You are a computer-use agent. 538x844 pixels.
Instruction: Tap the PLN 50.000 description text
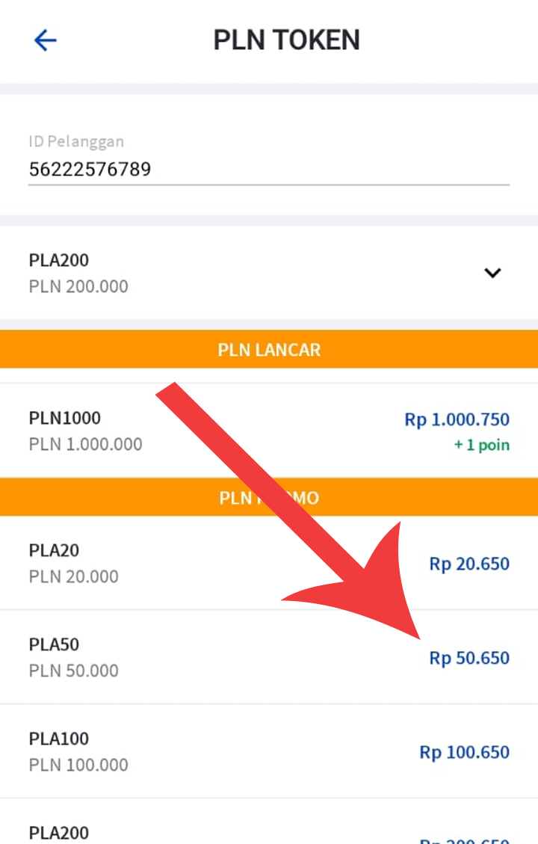click(73, 671)
